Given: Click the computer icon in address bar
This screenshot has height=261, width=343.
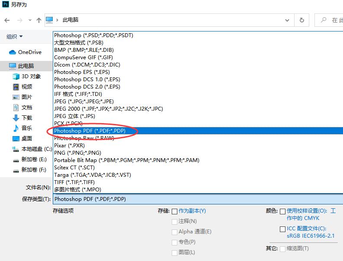Looking at the screenshot, I should [x=49, y=20].
